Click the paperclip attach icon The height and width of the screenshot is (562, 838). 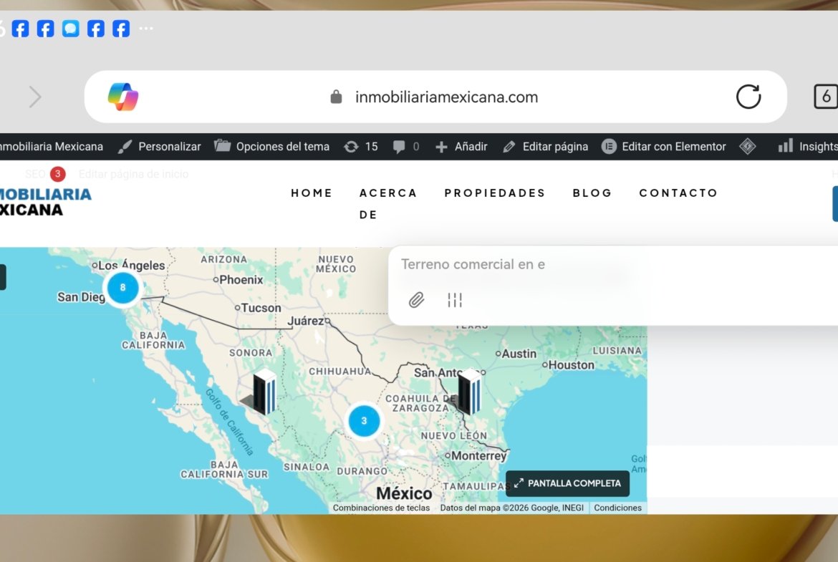click(416, 300)
